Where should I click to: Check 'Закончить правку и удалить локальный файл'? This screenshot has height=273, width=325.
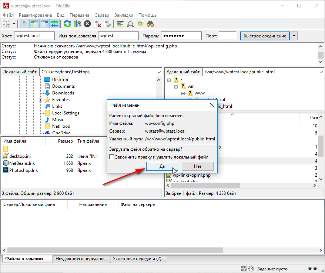point(112,157)
